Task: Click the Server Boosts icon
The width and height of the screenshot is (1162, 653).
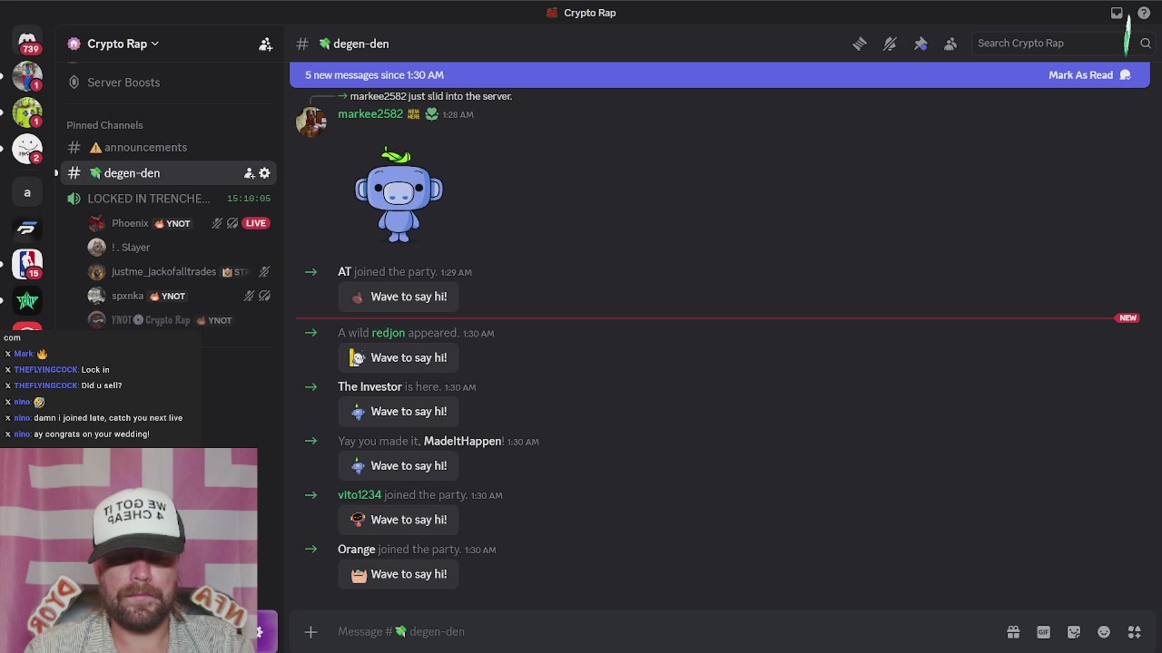Action: (x=74, y=83)
